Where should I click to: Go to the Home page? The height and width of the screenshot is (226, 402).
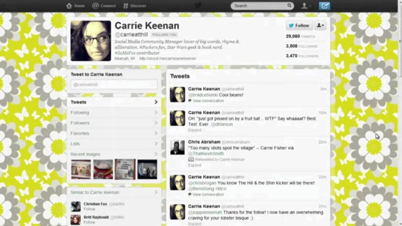(x=75, y=6)
